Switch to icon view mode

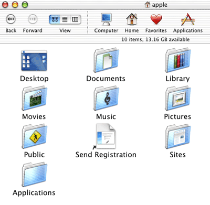click(x=55, y=19)
